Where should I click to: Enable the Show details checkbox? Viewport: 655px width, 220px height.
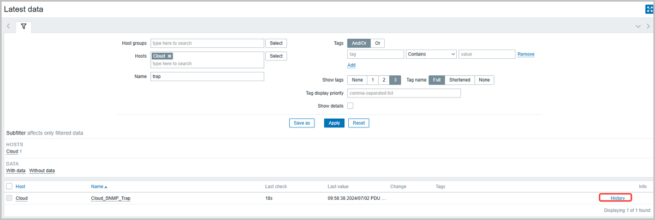[x=350, y=106]
